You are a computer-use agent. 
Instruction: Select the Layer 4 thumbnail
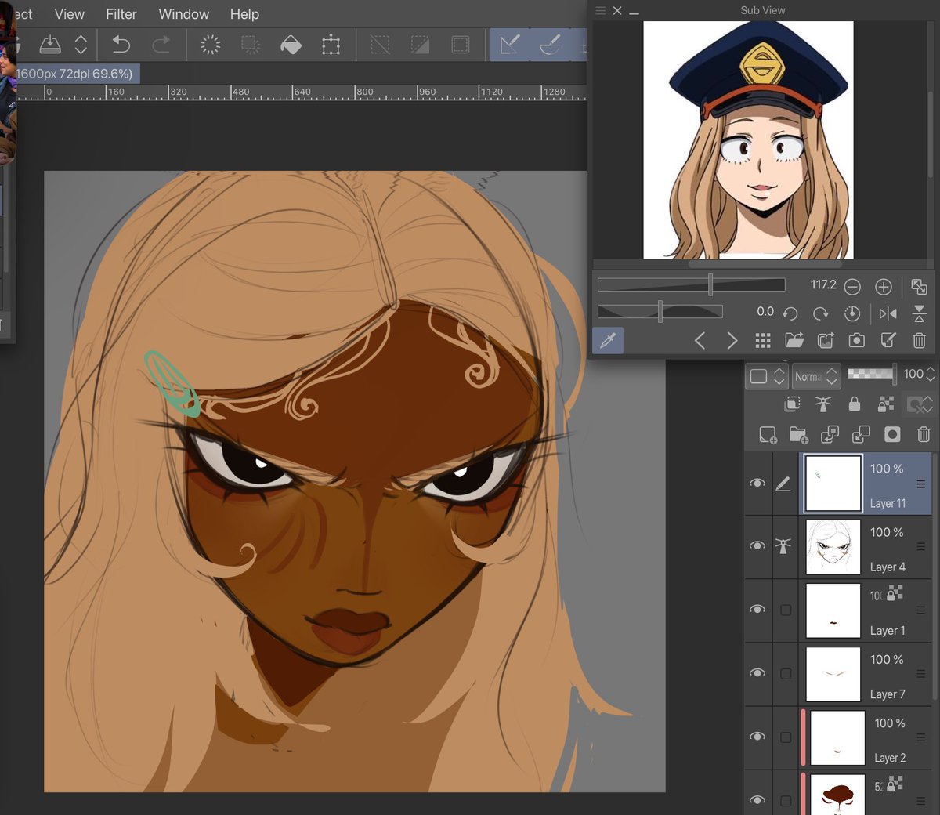coord(833,547)
